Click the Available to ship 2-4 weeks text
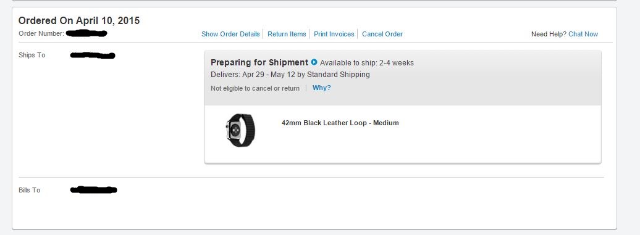The width and height of the screenshot is (640, 235). (367, 63)
